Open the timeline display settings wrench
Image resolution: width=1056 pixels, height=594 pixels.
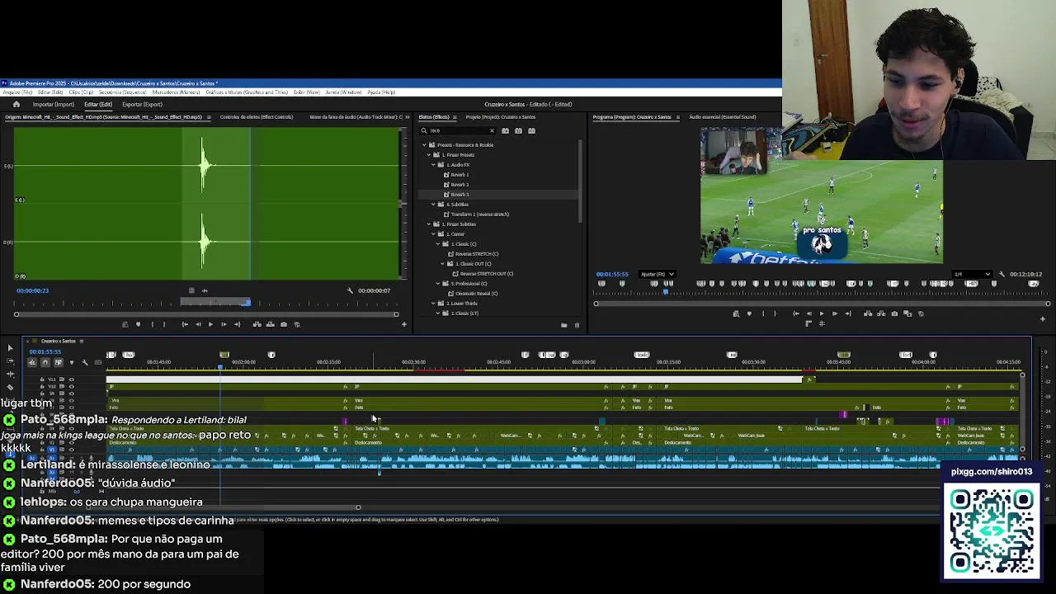point(84,362)
